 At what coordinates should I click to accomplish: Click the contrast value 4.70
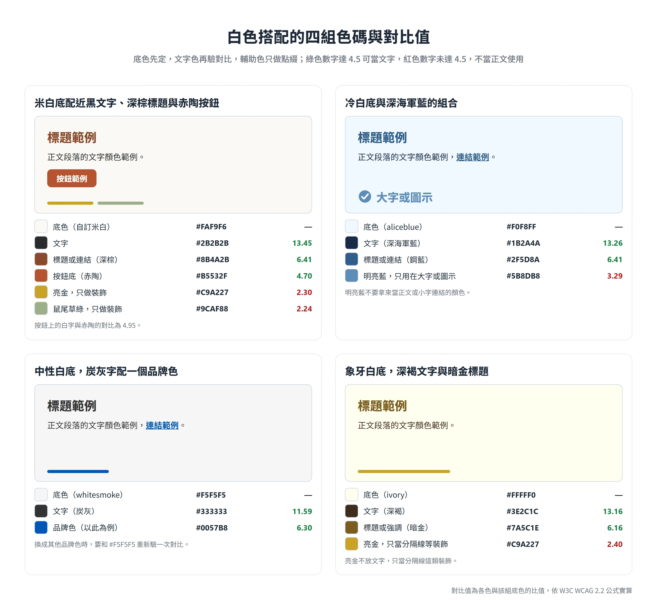304,276
